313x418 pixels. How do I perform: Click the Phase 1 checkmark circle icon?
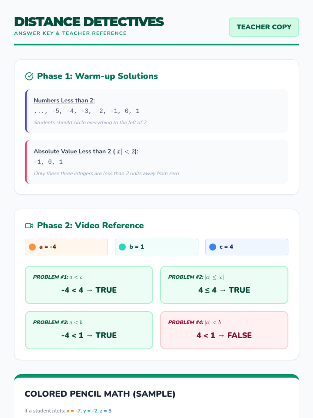coord(29,76)
